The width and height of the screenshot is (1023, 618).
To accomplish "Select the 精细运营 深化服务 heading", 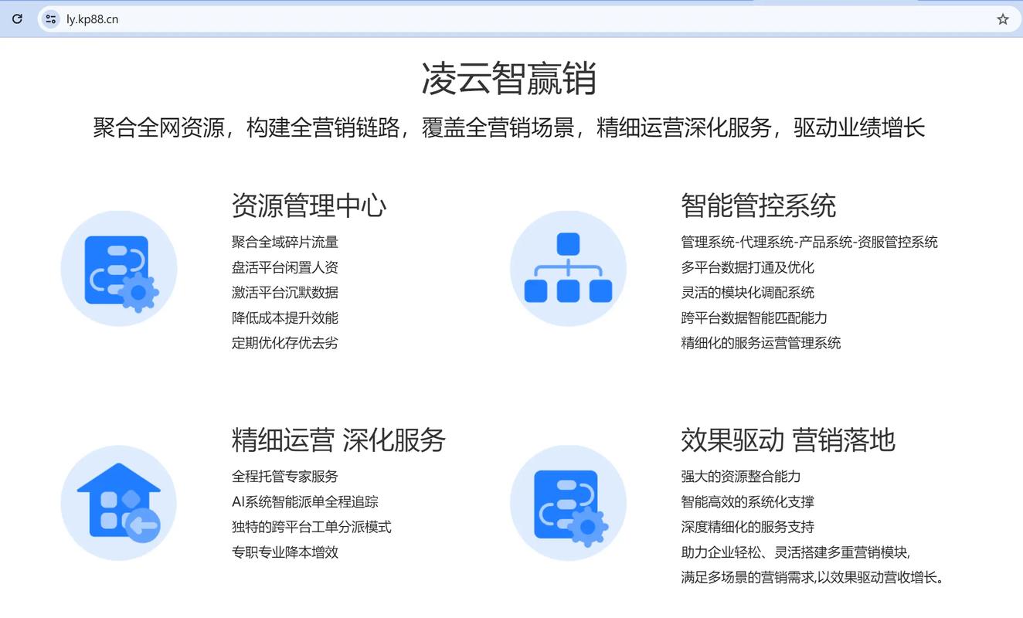I will coord(338,440).
